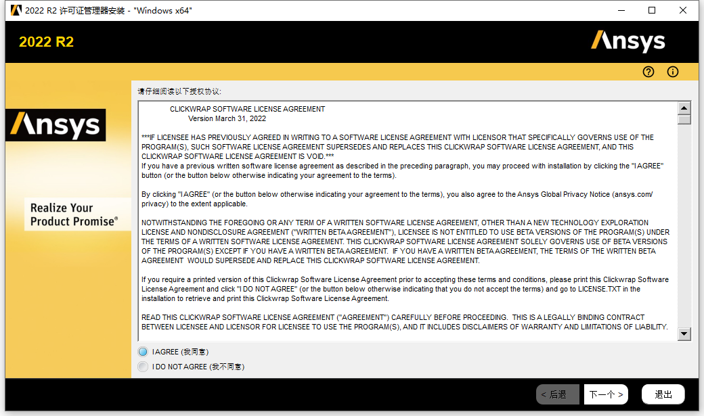
Task: Click the paragraph starting By clicking I AGREE
Action: click(397, 199)
